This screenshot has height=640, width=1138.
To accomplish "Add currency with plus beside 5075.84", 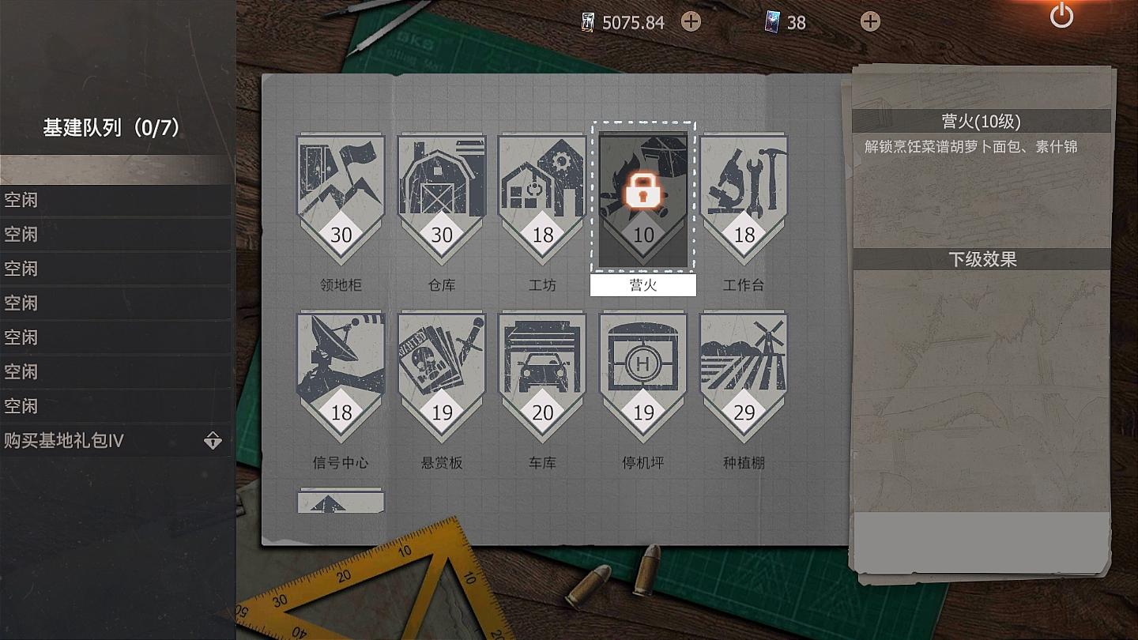I will click(x=691, y=21).
